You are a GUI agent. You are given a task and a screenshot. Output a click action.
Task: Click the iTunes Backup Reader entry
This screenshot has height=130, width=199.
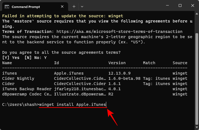coord(27,89)
